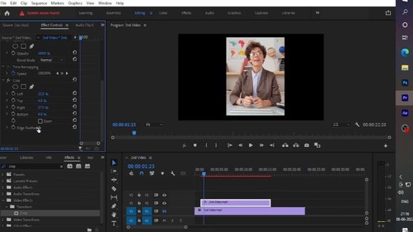Open the playback resolution dropdown
Viewport: 413px width, 232px height.
[341, 124]
